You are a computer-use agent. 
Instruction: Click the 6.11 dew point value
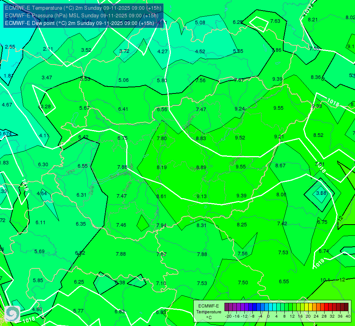(x=40, y=223)
